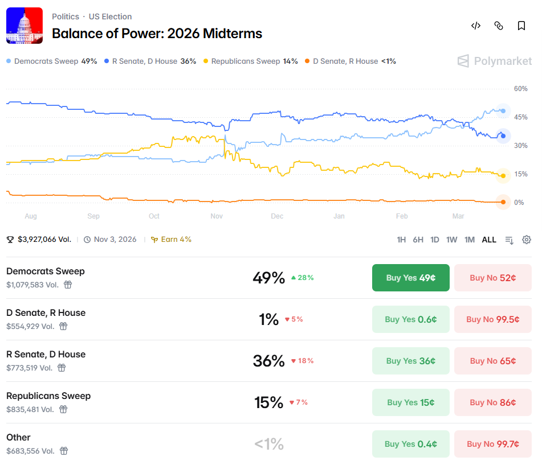Viewport: 542px width, 465px height.
Task: Click the Capitol market thumbnail image
Action: tap(25, 26)
